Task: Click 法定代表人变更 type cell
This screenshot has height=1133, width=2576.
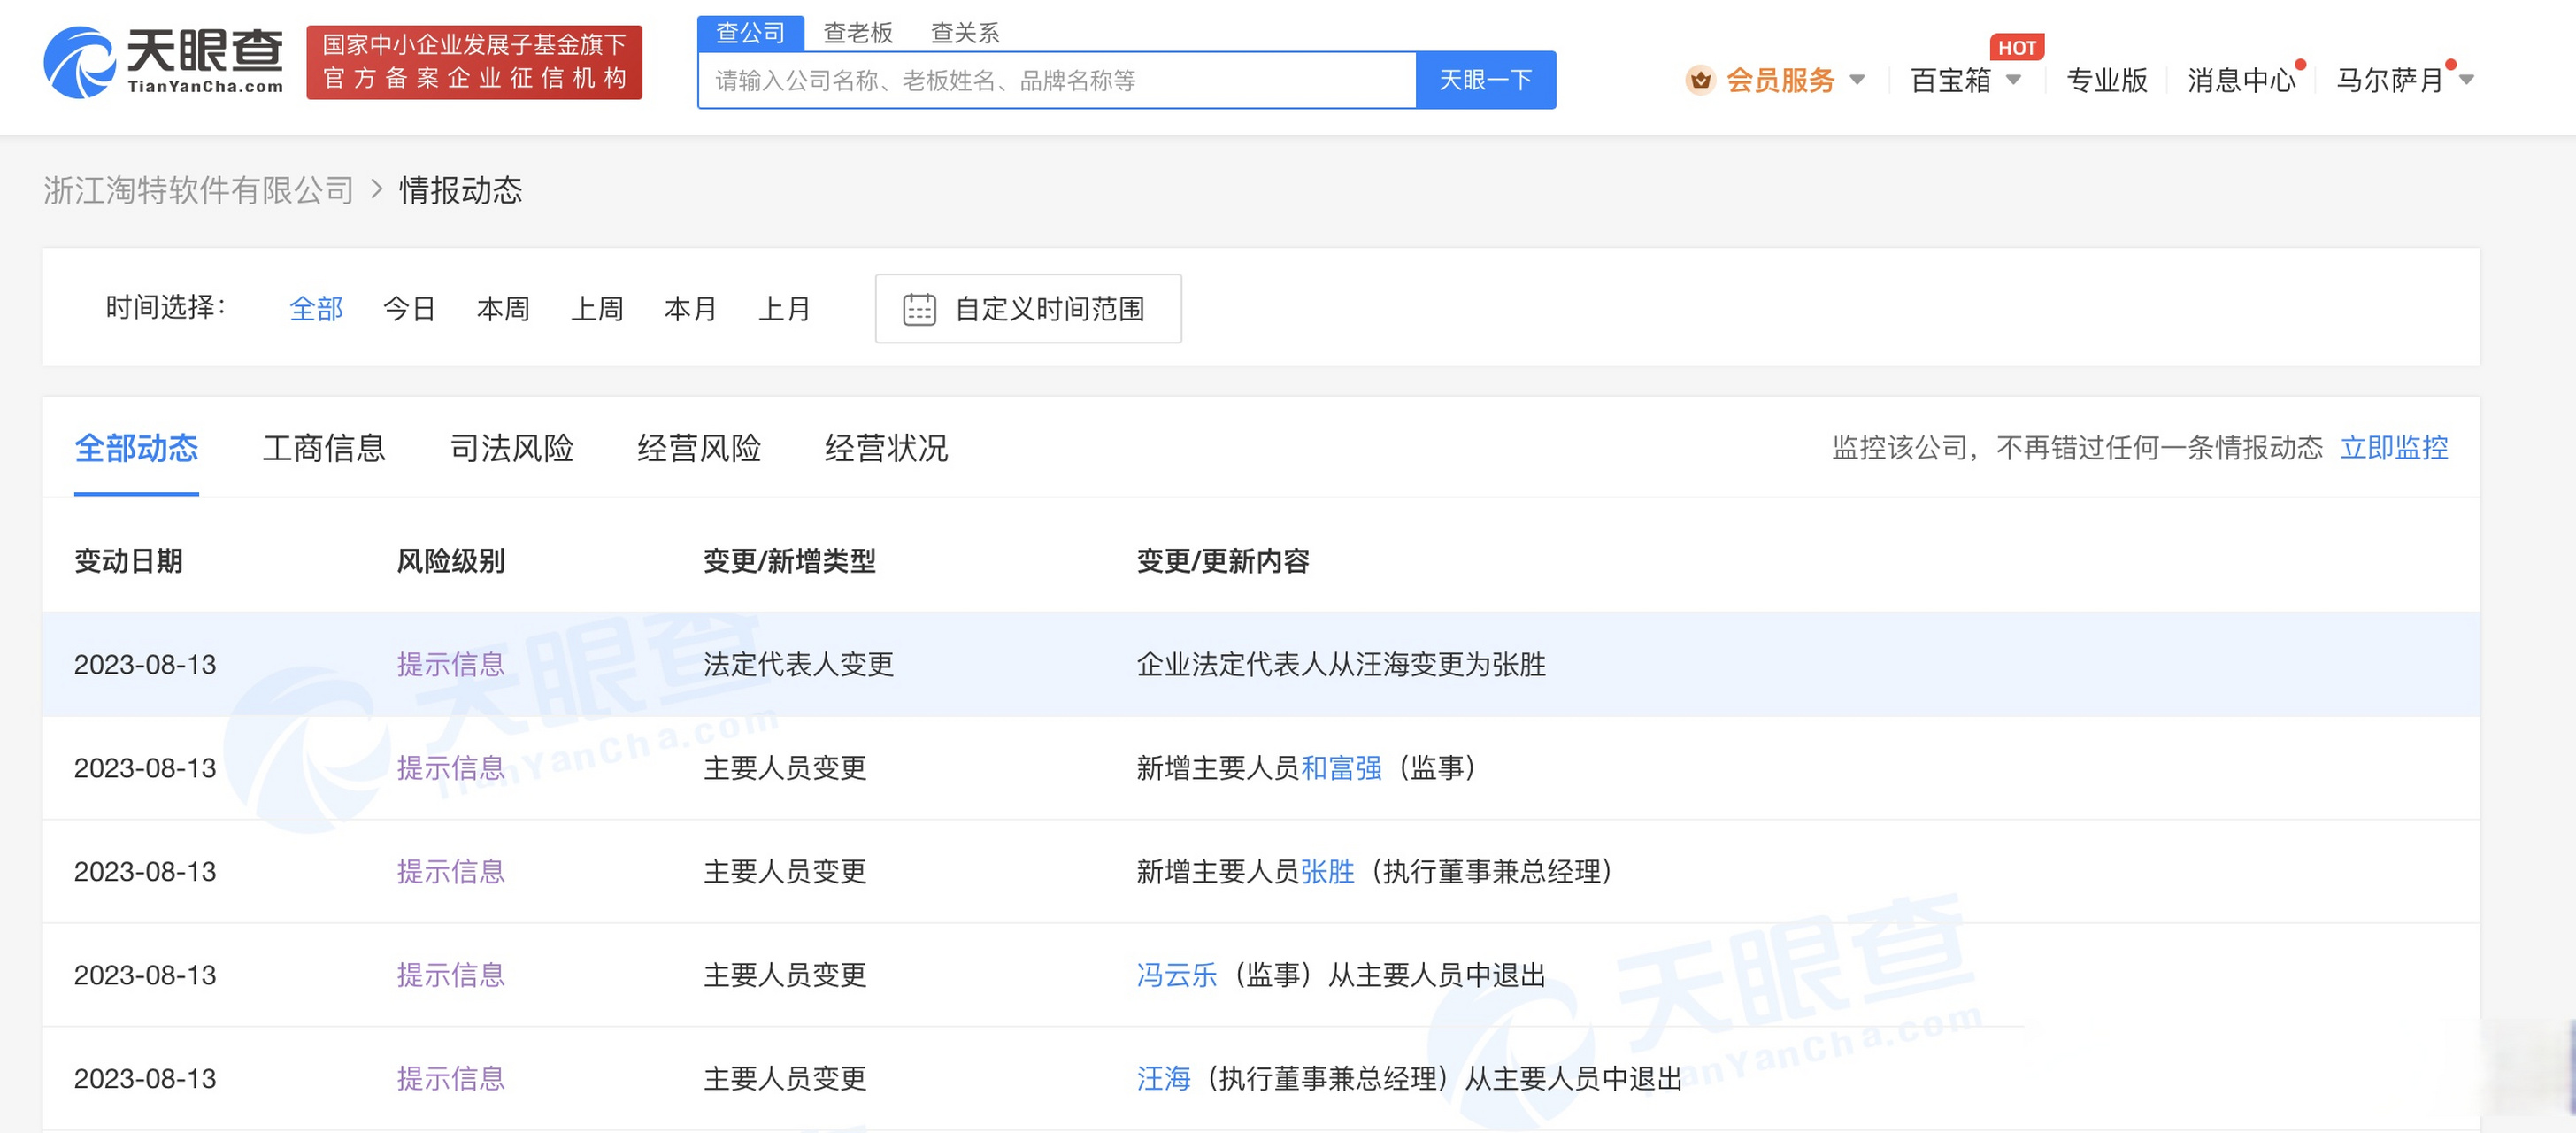Action: pos(798,665)
